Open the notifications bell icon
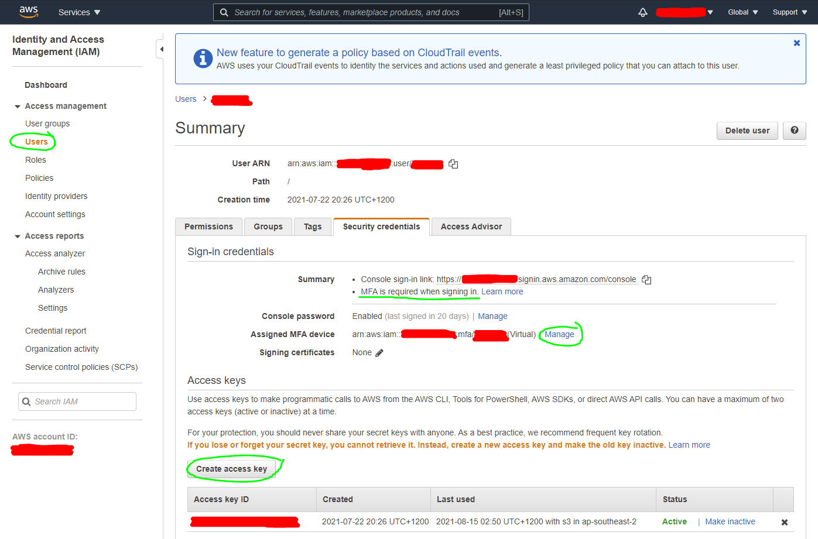 (642, 12)
